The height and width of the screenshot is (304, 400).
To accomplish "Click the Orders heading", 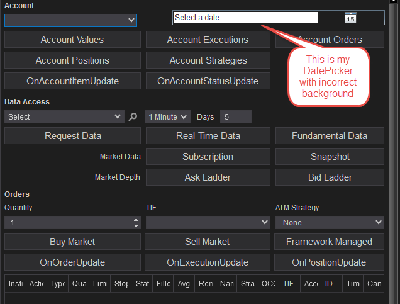I will point(17,194).
